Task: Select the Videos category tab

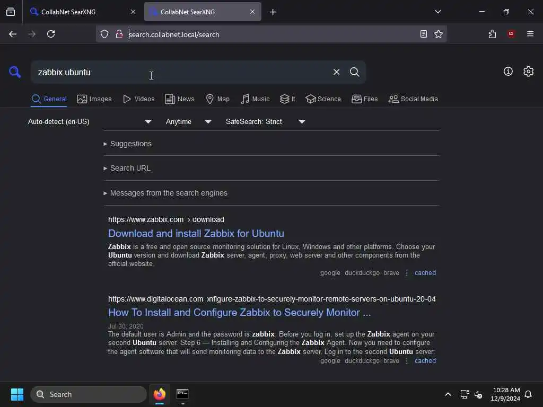Action: tap(138, 99)
